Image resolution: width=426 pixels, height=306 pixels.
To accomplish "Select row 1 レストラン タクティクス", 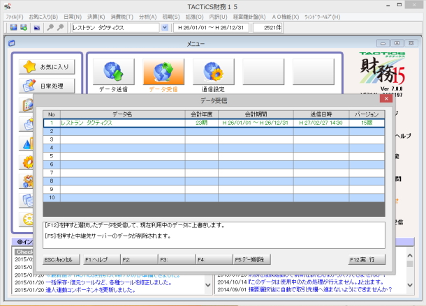I will click(214, 123).
